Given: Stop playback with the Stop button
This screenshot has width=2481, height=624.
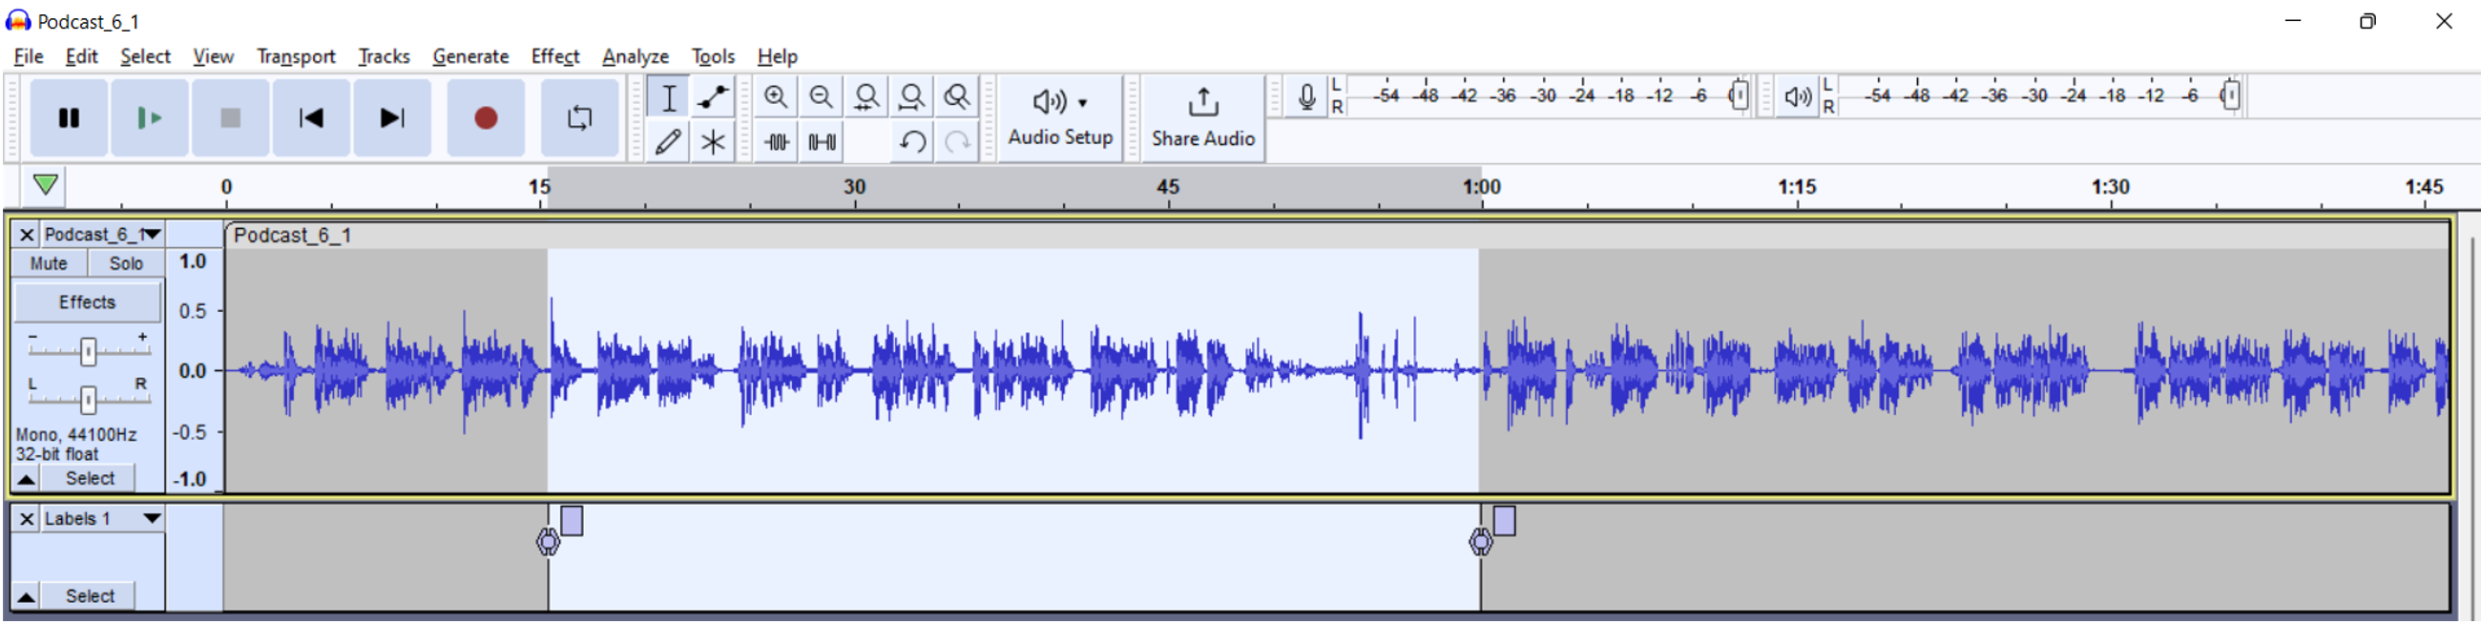Looking at the screenshot, I should pyautogui.click(x=230, y=117).
